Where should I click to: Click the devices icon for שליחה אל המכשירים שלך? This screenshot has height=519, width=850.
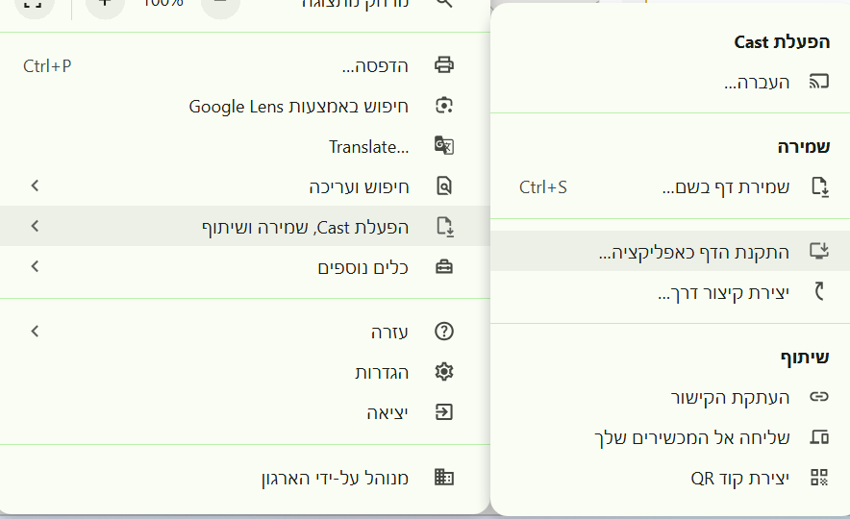[819, 436]
